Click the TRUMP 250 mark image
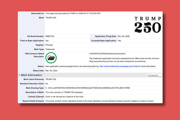Screen dimensions: 180x120 click(148, 25)
